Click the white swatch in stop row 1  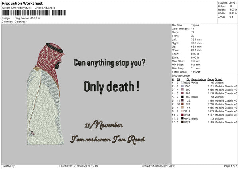[182, 83]
